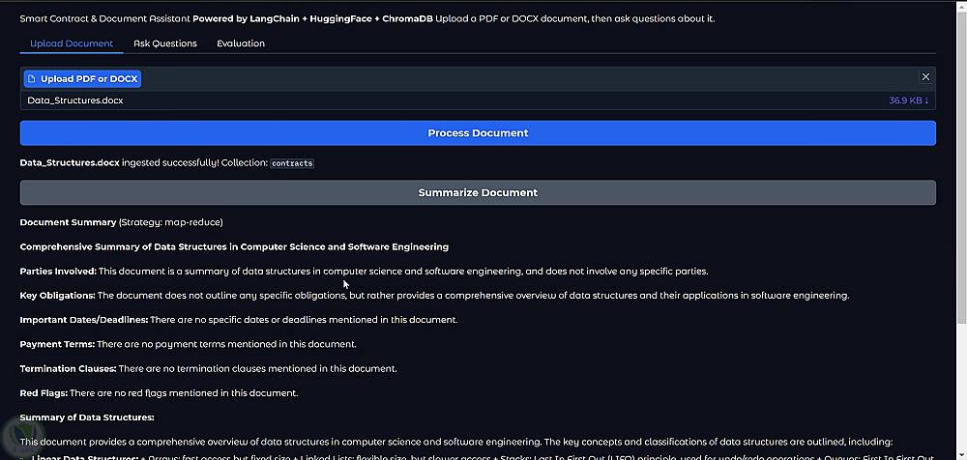The height and width of the screenshot is (460, 967).
Task: Click the Summary of Data Structures heading
Action: pos(87,417)
